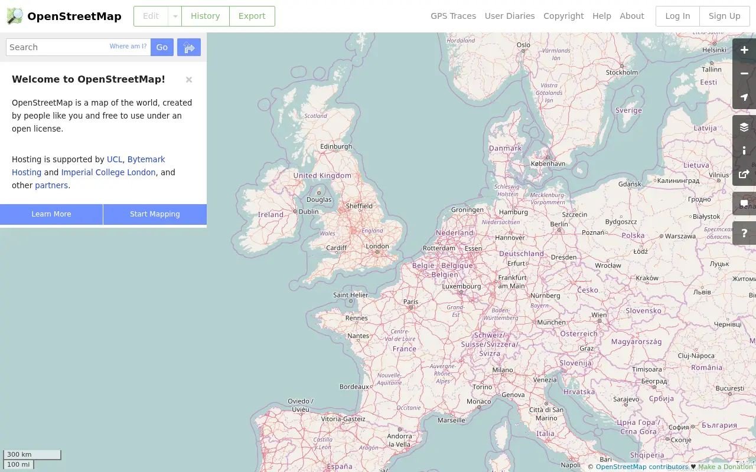Open the About page
Image resolution: width=756 pixels, height=472 pixels.
click(x=632, y=16)
